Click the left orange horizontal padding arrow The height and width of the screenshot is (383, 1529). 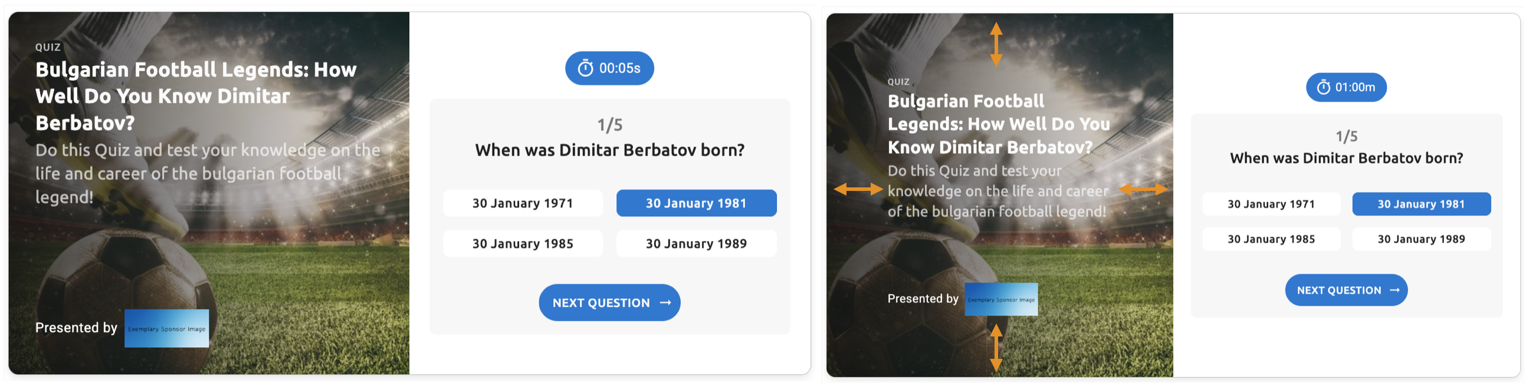[858, 190]
